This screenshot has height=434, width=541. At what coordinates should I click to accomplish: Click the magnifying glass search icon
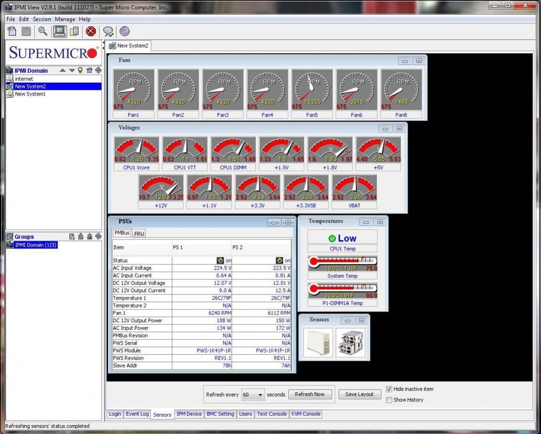[43, 31]
